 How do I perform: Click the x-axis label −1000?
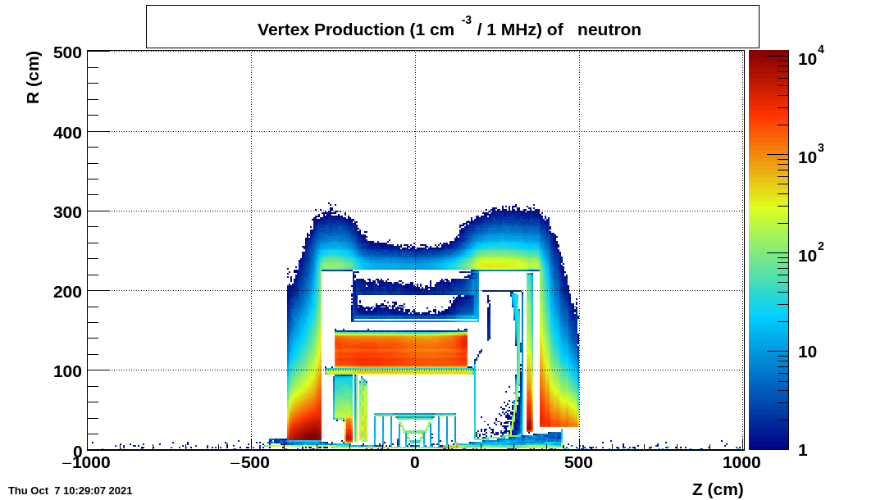[86, 462]
